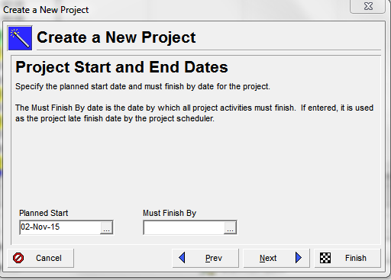Click the Must Finish By label

tap(170, 213)
